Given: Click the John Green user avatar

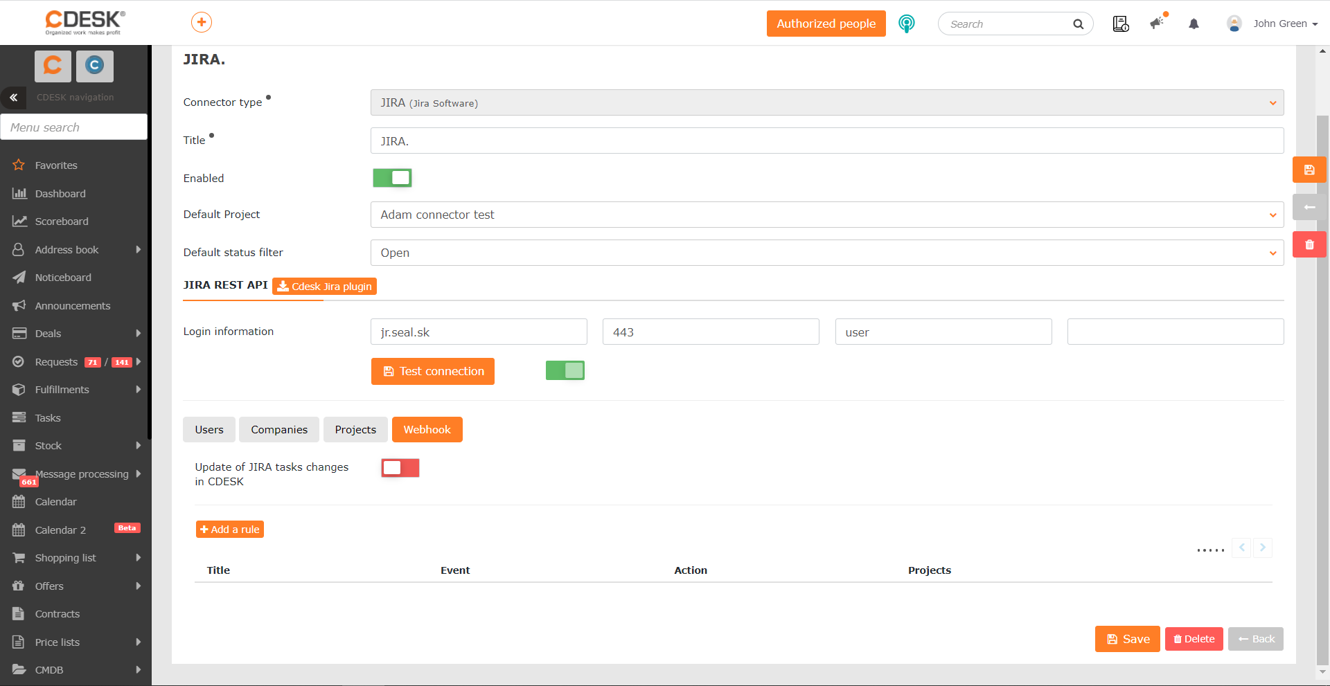Looking at the screenshot, I should tap(1234, 24).
